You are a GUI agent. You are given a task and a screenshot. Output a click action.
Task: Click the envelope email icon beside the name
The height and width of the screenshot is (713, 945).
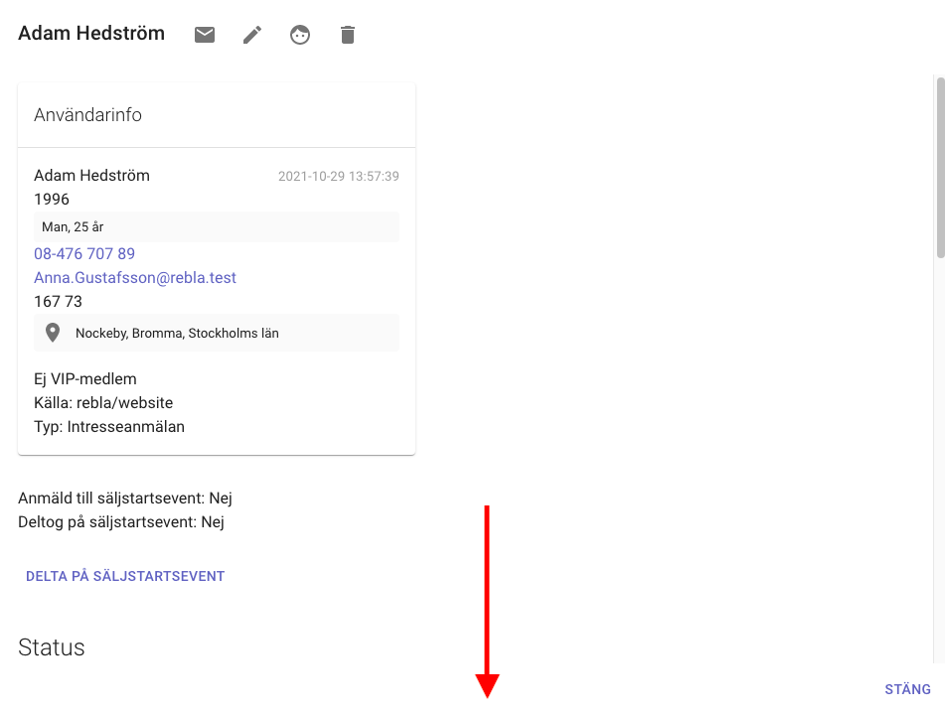point(205,35)
